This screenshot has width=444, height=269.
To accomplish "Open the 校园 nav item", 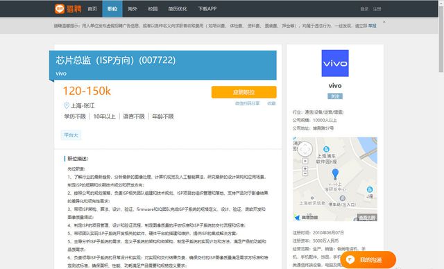I will point(153,9).
